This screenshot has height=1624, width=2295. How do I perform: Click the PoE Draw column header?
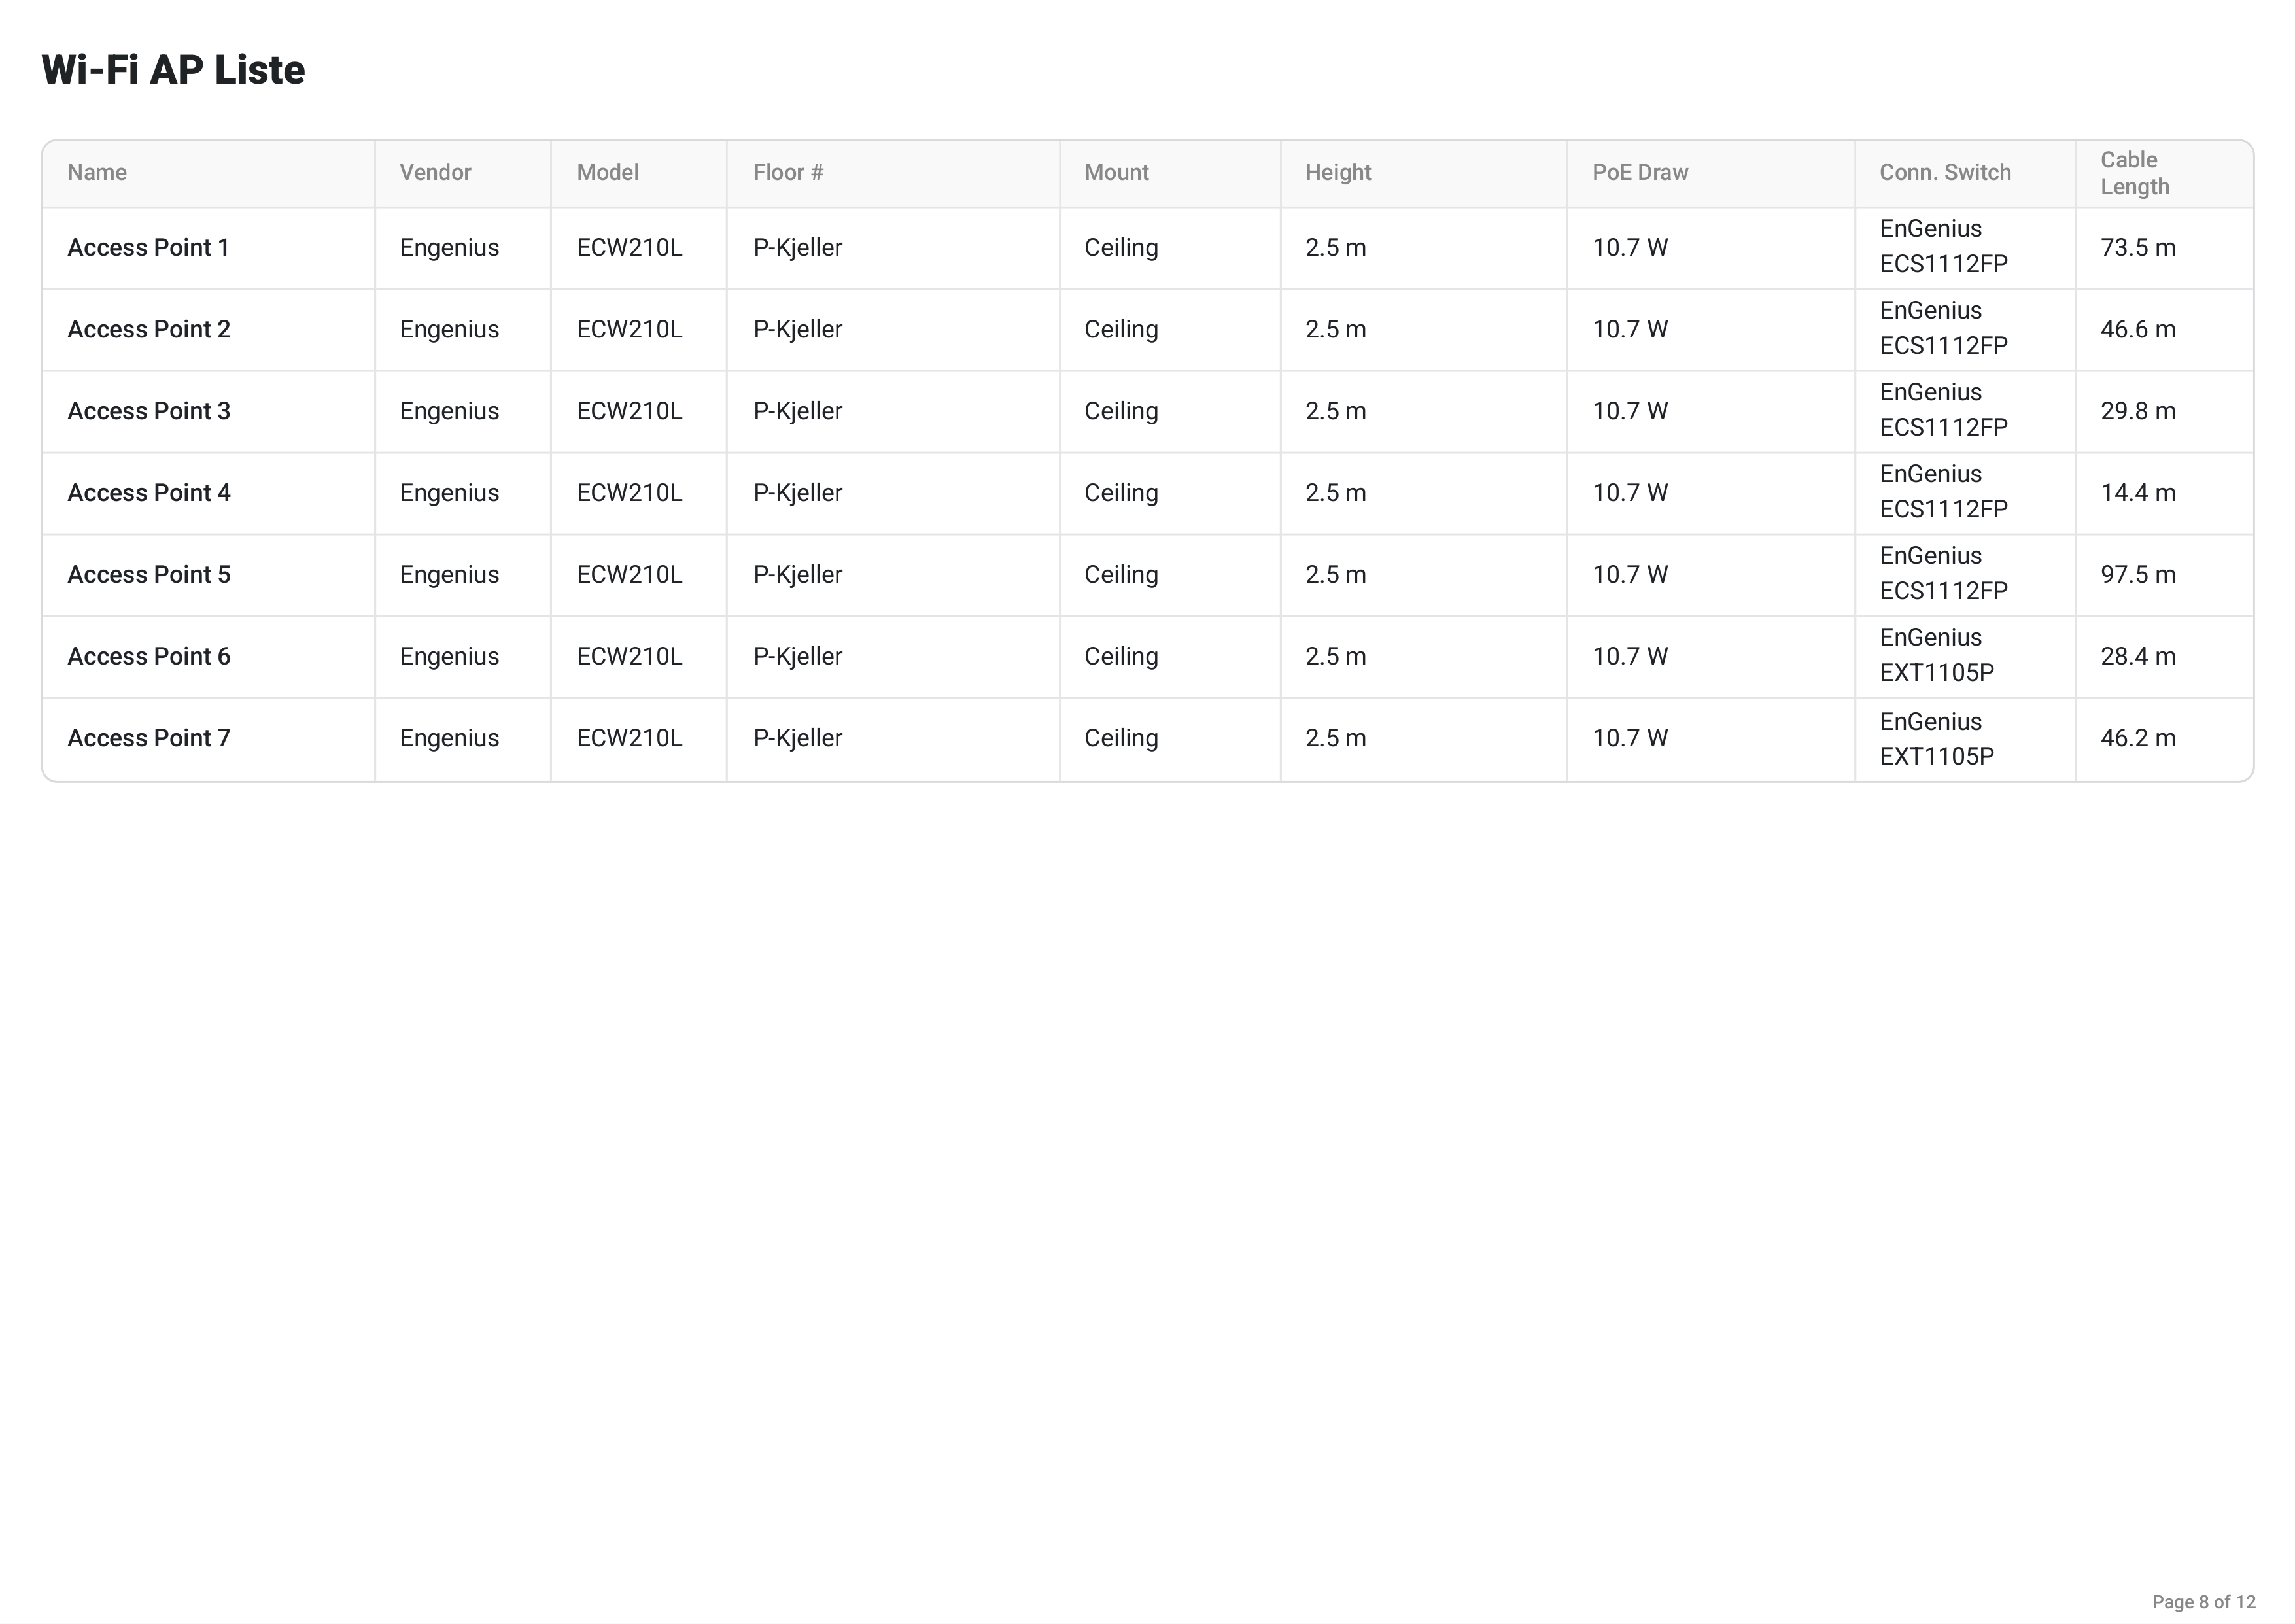1640,172
